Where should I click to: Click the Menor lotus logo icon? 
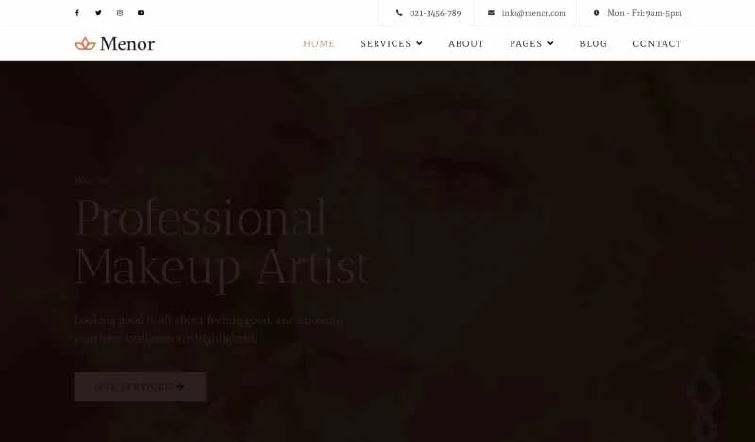[85, 43]
